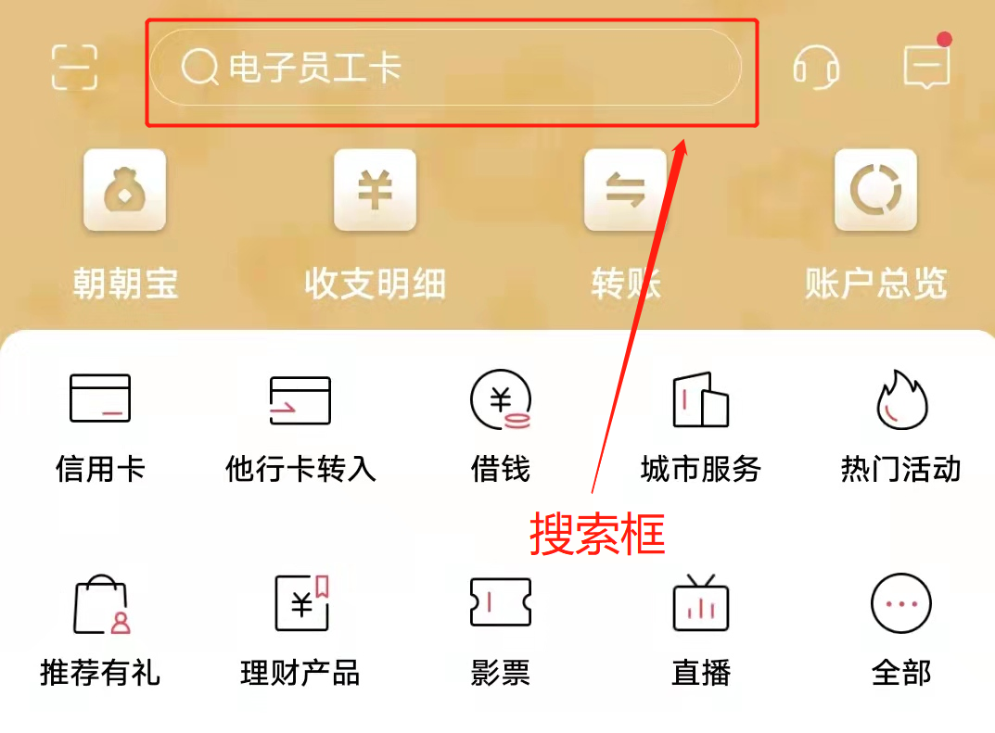Open 理财产品 bookmark yen icon
The width and height of the screenshot is (995, 733).
click(302, 603)
